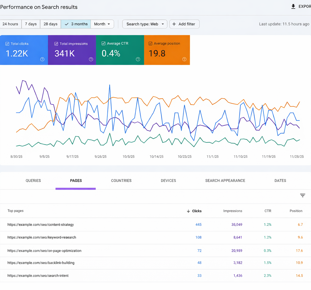This screenshot has height=290, width=311.
Task: Click help icon on Average position card
Action: click(184, 59)
